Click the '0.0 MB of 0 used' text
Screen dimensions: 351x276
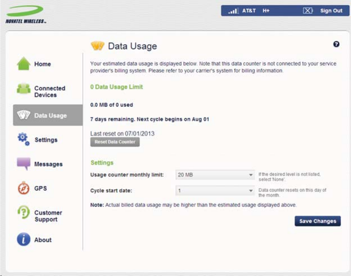(112, 105)
